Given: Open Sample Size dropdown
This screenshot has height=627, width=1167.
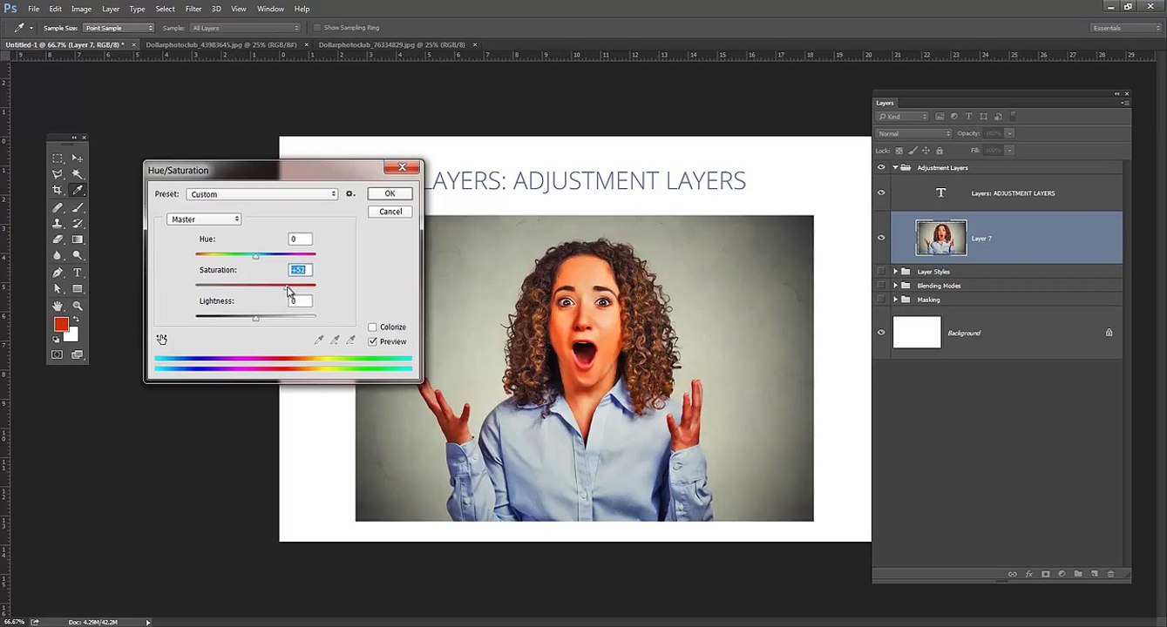Looking at the screenshot, I should click(x=119, y=28).
